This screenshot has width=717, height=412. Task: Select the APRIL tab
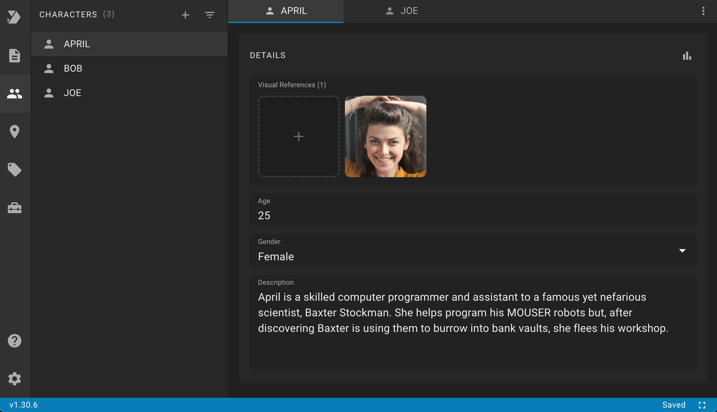pos(286,11)
